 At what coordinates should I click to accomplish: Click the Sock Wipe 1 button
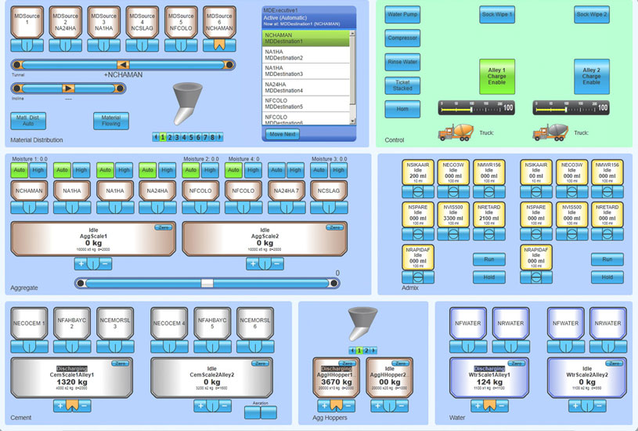[497, 14]
